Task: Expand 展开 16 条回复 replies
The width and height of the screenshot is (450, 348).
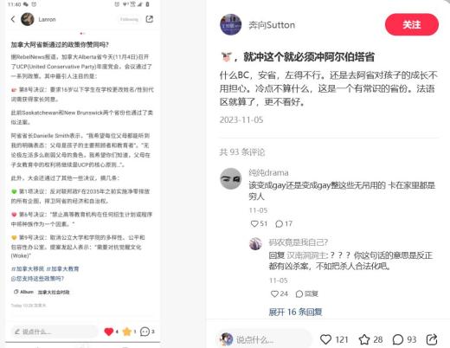Action: [x=295, y=312]
